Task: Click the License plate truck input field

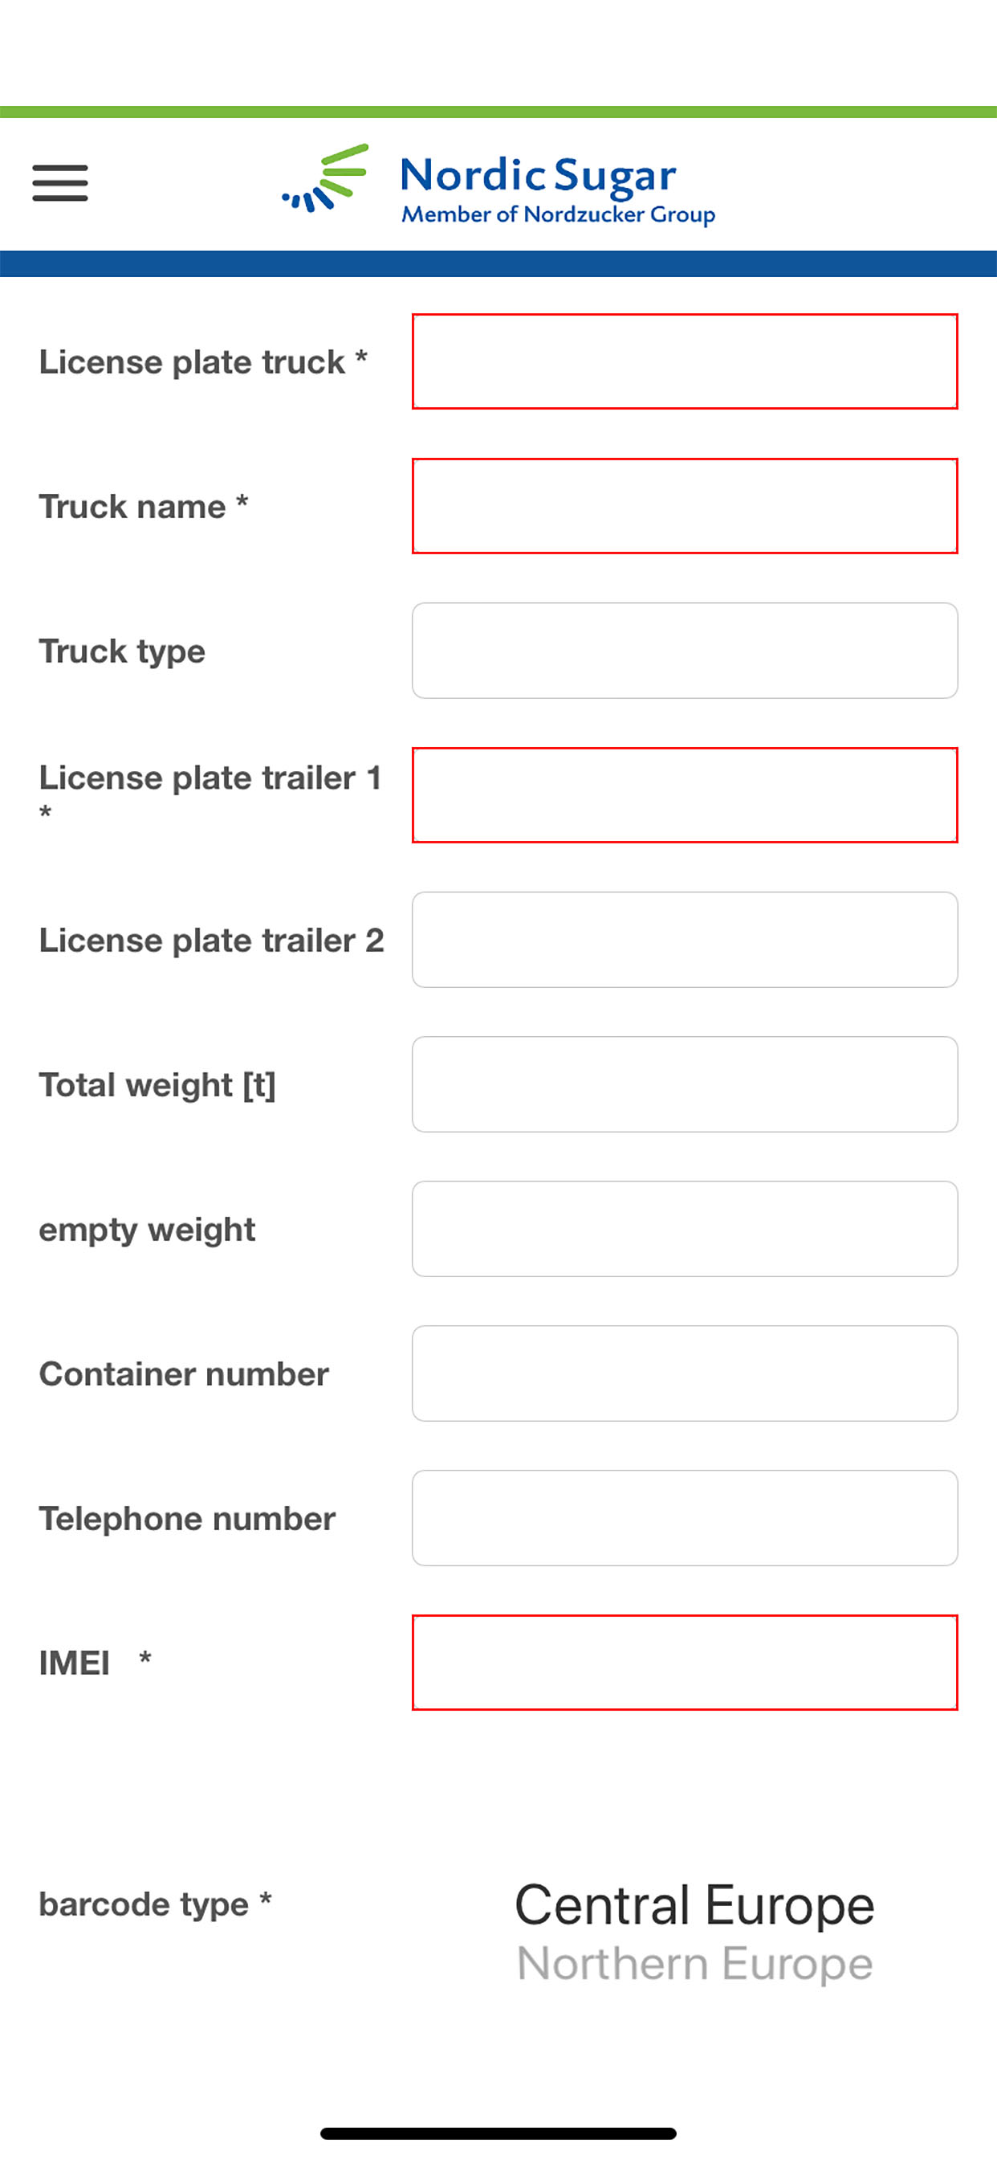Action: coord(685,362)
